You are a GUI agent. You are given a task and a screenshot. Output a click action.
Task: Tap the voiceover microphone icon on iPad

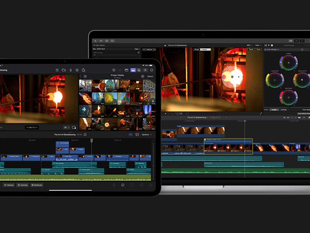pyautogui.click(x=70, y=70)
